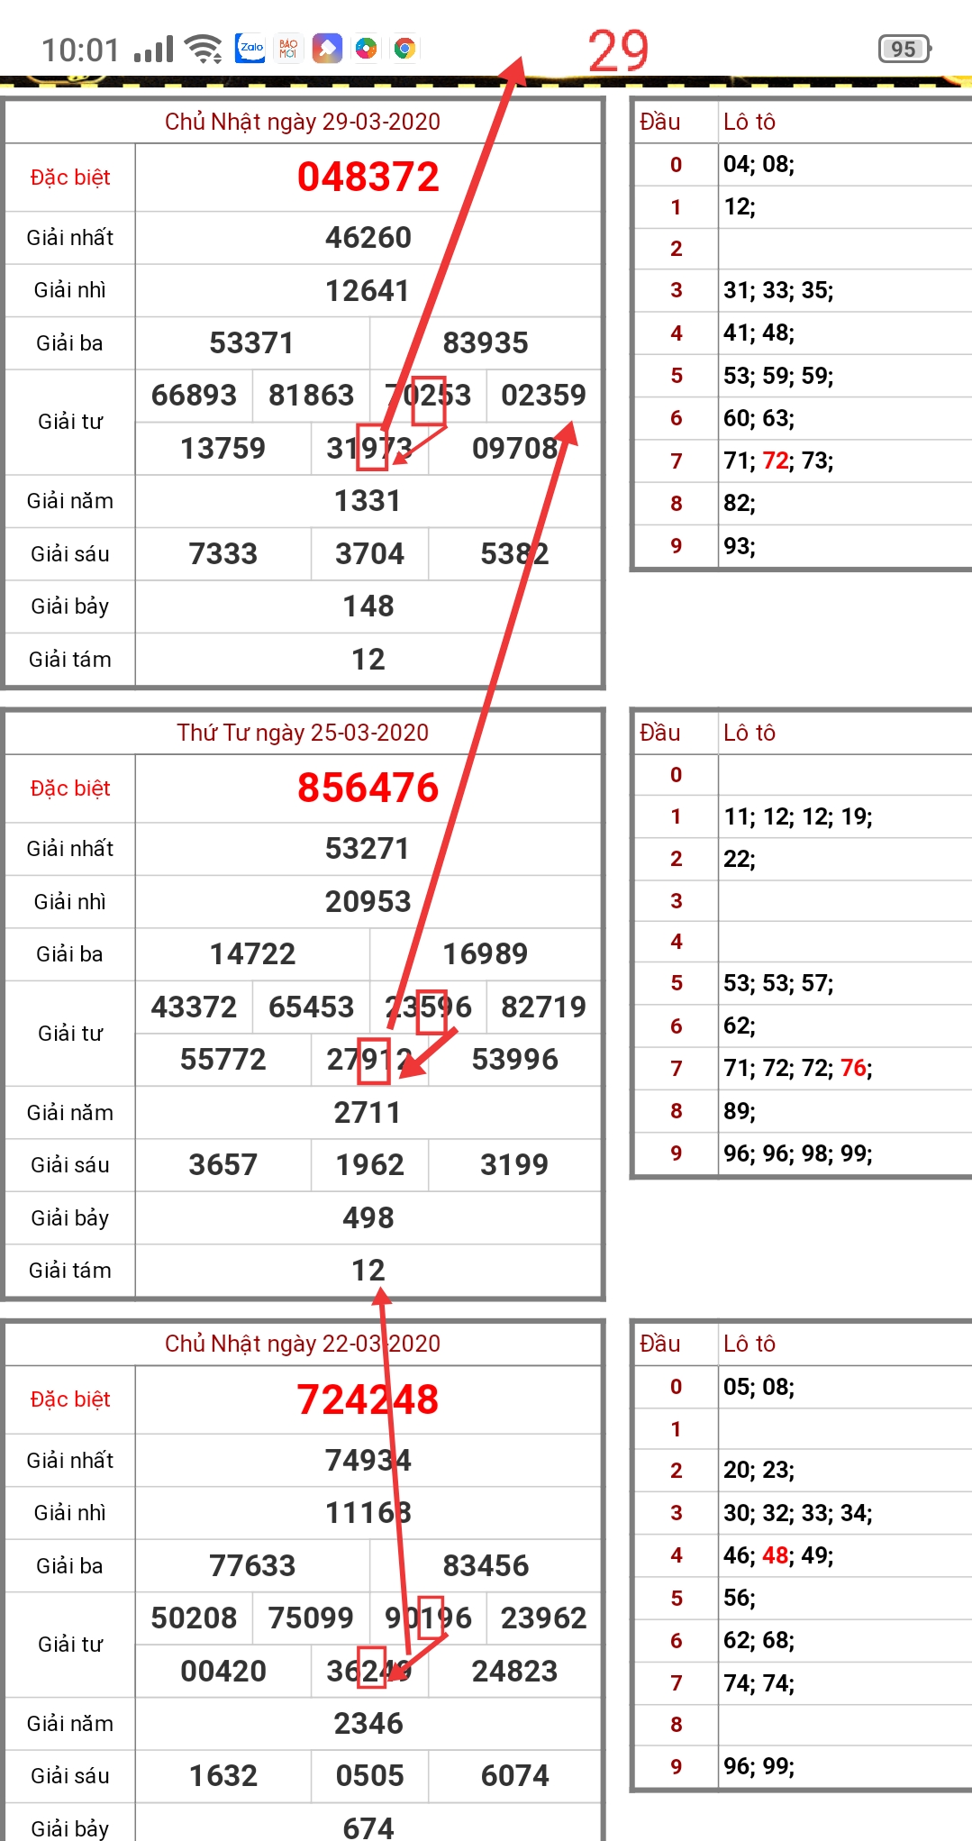The image size is (972, 1841).
Task: Tap the purple paintbrush app notification icon
Action: [327, 49]
